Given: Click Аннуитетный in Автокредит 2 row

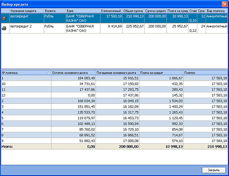Looking at the screenshot, I should point(217,26).
